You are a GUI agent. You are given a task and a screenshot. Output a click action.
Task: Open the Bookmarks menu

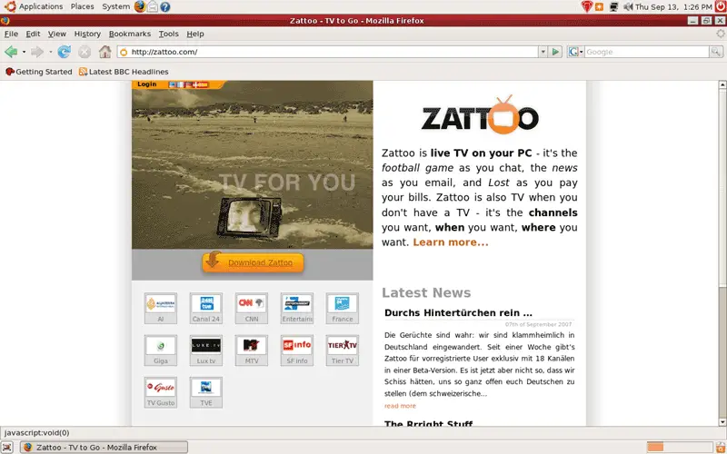[x=130, y=34]
